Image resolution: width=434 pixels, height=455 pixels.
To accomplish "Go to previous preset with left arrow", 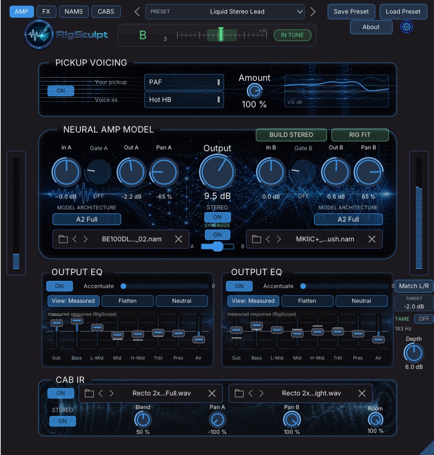I will click(137, 12).
